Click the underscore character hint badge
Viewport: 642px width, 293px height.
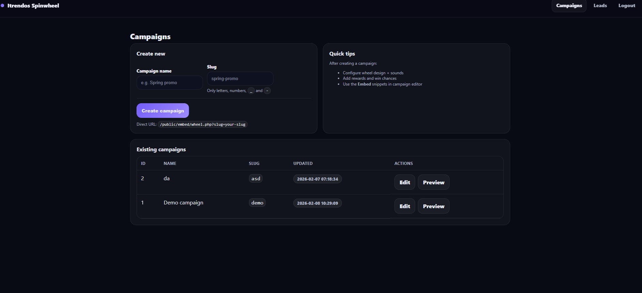point(251,91)
